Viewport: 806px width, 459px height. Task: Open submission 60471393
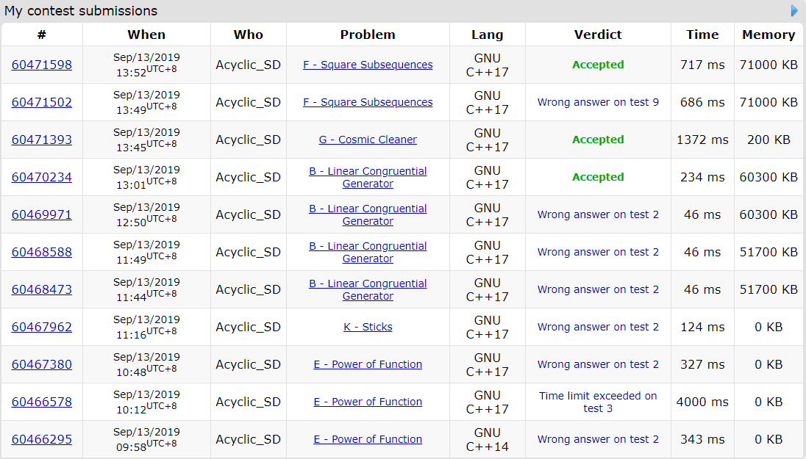point(42,140)
